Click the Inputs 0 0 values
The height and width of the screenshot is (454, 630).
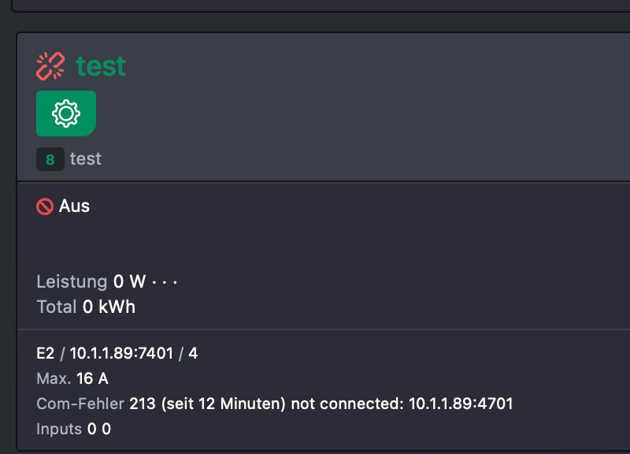[x=99, y=429]
